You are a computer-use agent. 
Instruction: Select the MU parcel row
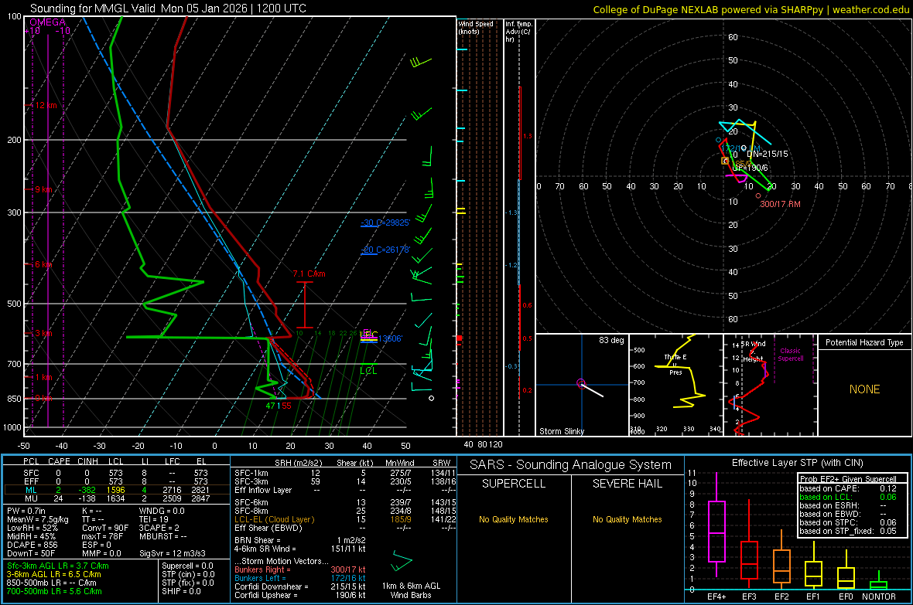[117, 498]
